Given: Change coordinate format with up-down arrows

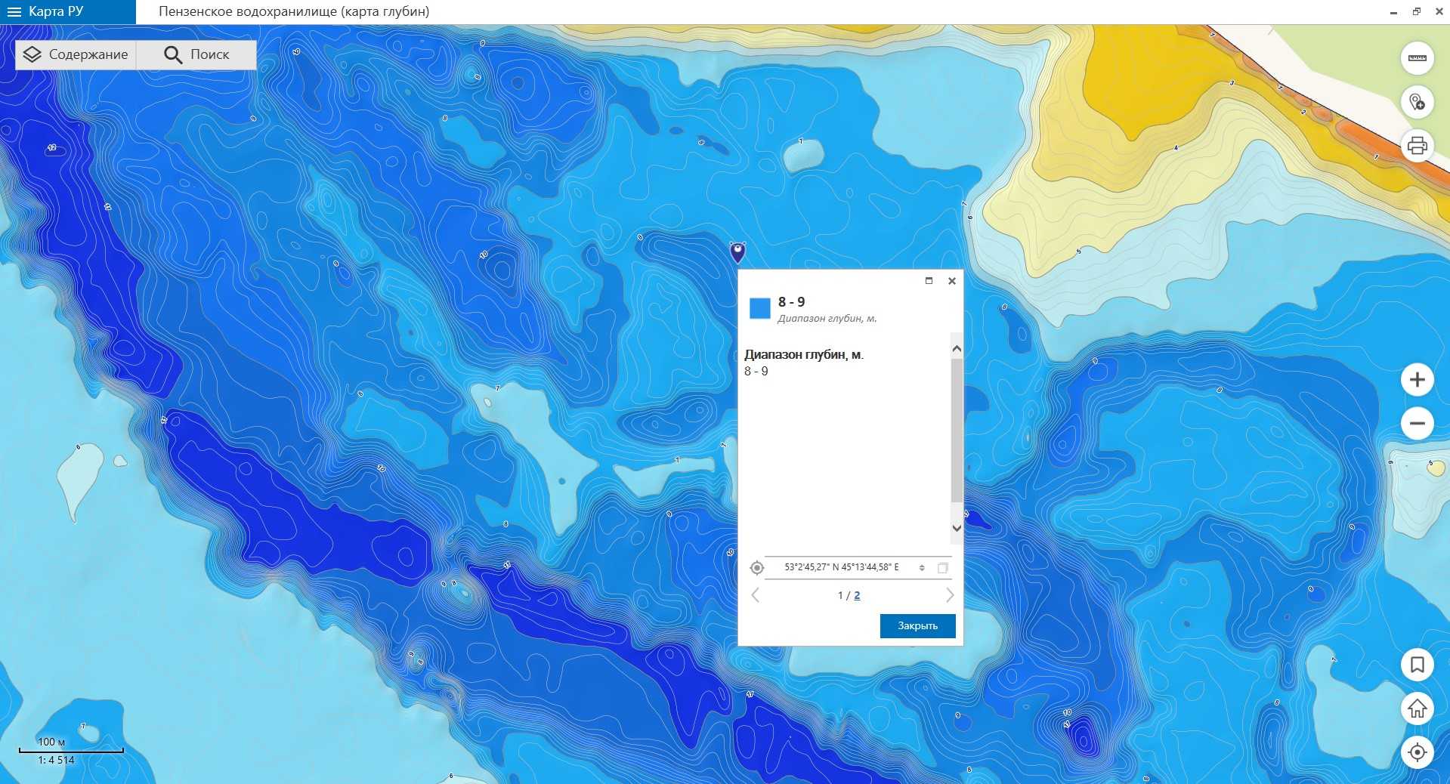Looking at the screenshot, I should pyautogui.click(x=922, y=567).
